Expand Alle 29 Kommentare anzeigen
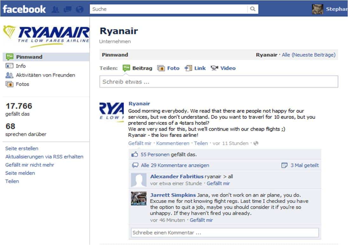This screenshot has height=245, width=348. tap(175, 165)
